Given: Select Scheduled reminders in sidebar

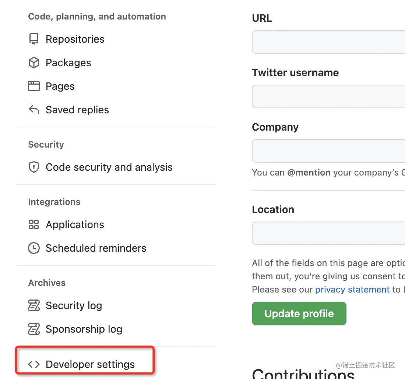Looking at the screenshot, I should pos(96,248).
